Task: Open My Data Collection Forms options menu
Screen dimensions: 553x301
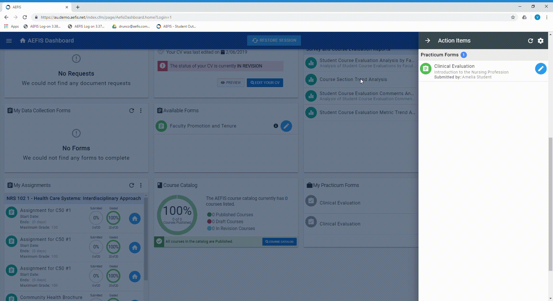Action: click(141, 111)
